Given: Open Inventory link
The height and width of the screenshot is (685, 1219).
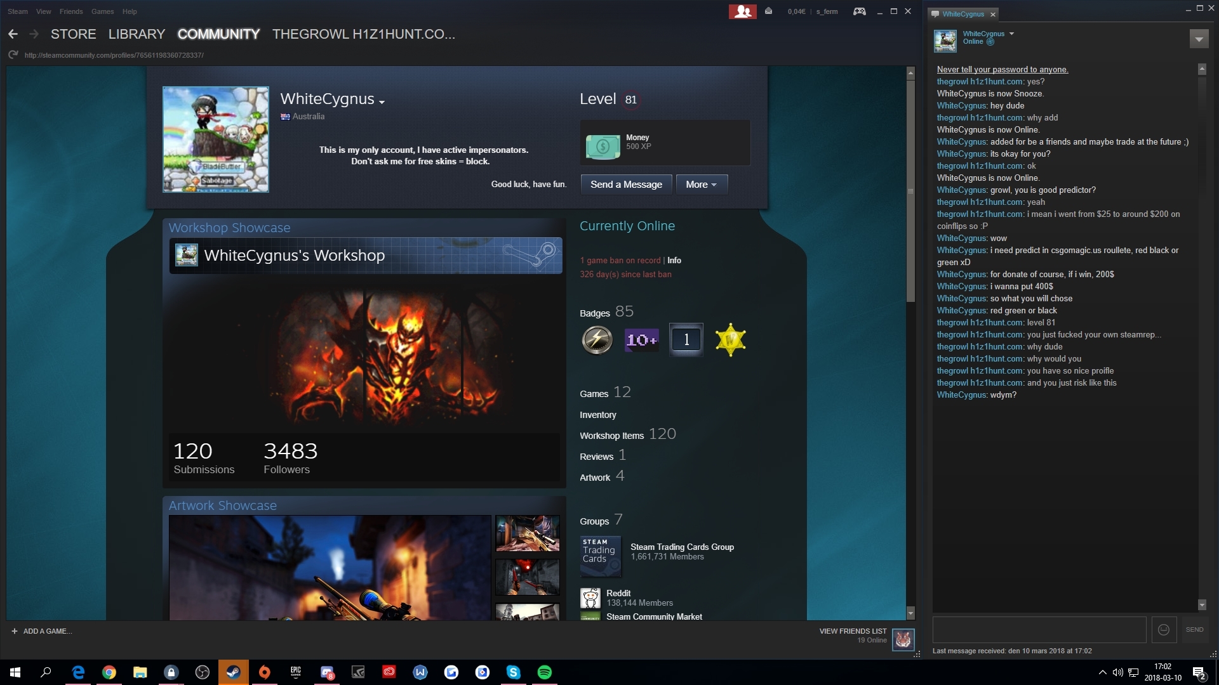Looking at the screenshot, I should (x=597, y=415).
